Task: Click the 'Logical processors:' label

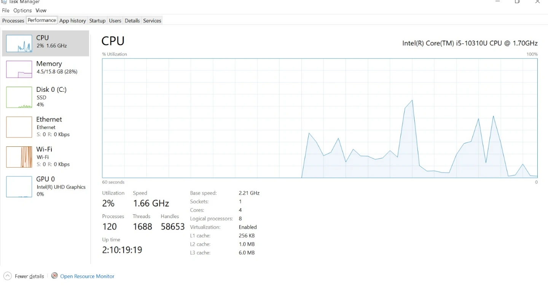Action: coord(211,218)
